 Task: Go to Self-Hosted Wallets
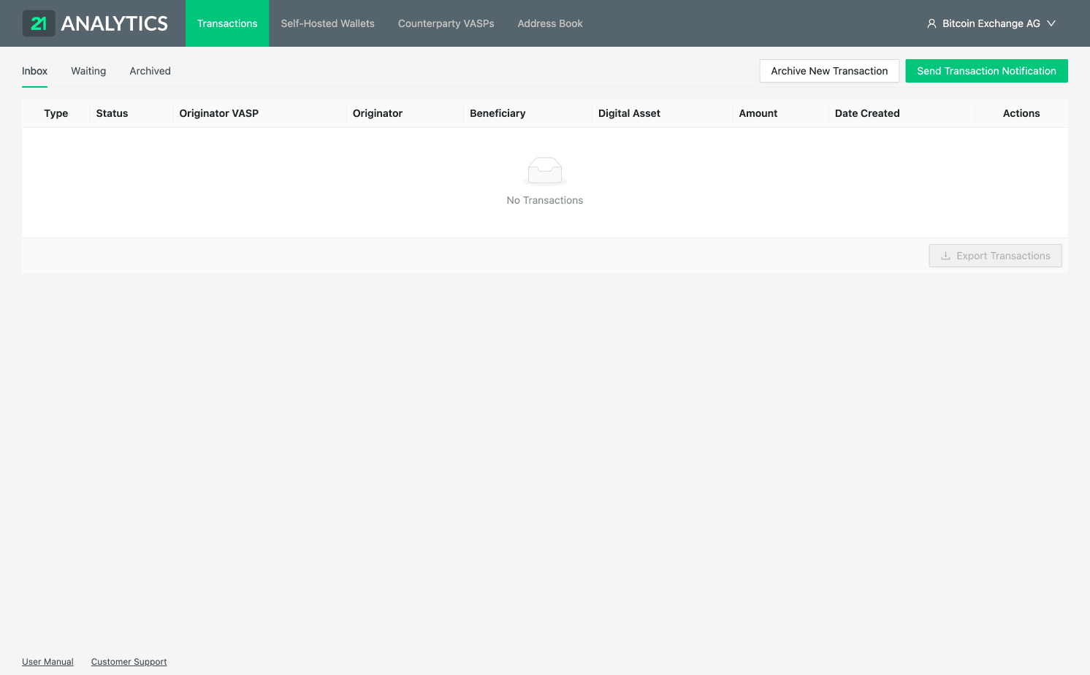[327, 23]
